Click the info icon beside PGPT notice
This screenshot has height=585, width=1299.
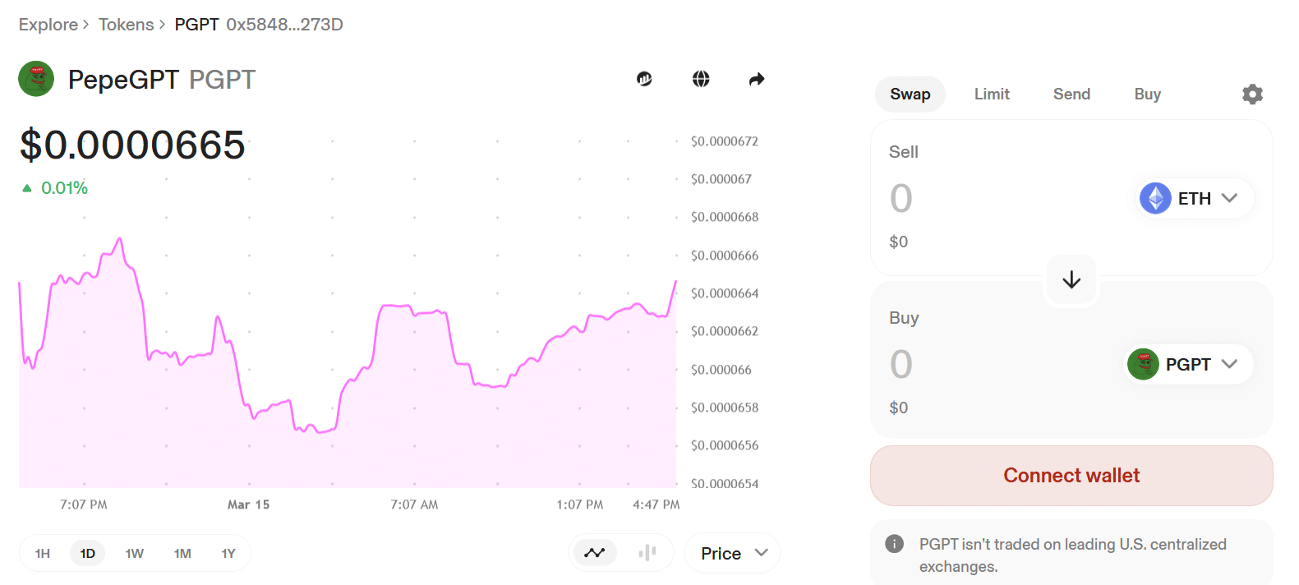point(894,544)
